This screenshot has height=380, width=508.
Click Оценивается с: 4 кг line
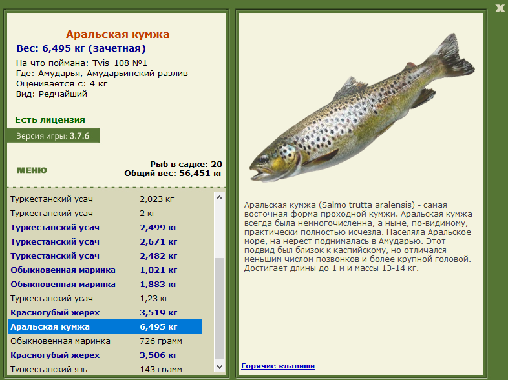(61, 84)
